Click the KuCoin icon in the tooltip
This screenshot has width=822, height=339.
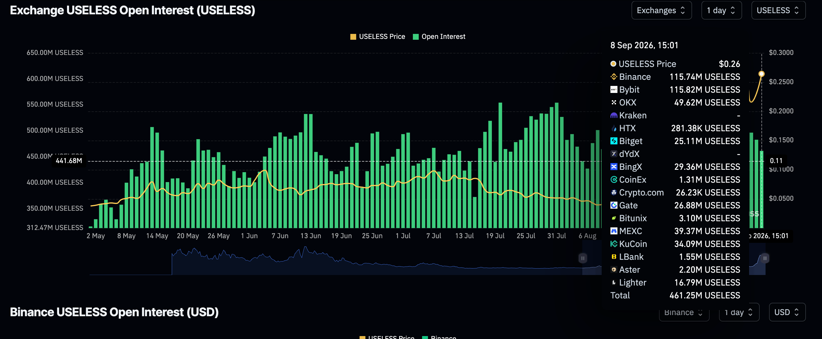(614, 244)
